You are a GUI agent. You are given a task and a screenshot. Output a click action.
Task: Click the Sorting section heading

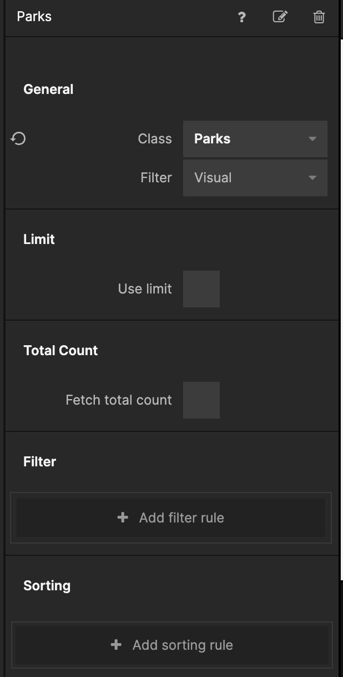(x=47, y=586)
